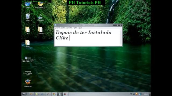The image size is (172, 96).
Task: Open the Green TaskBar Green icon
Action: coord(28,73)
